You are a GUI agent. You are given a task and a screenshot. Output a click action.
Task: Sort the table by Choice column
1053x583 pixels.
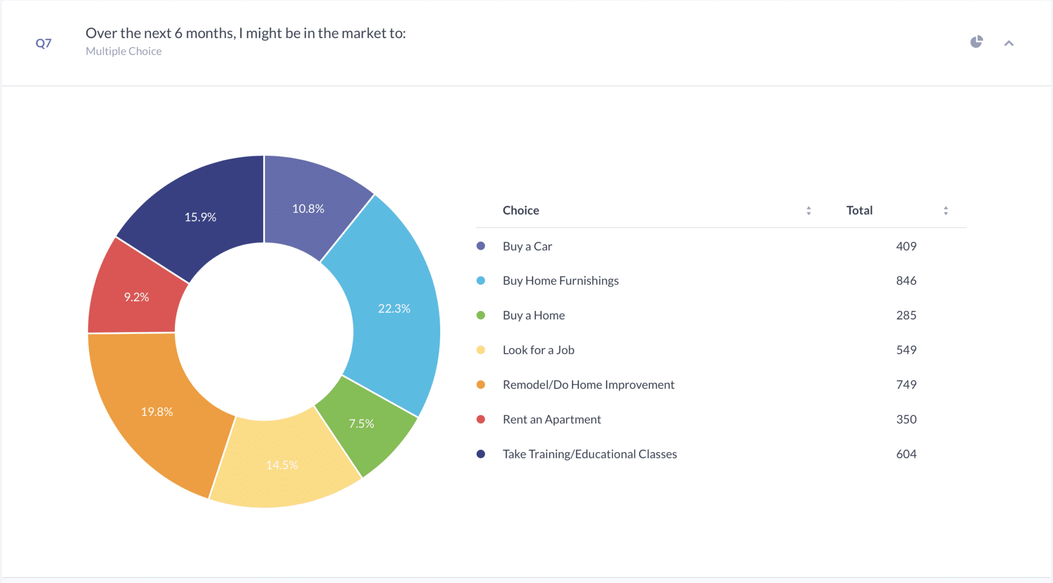(x=808, y=210)
